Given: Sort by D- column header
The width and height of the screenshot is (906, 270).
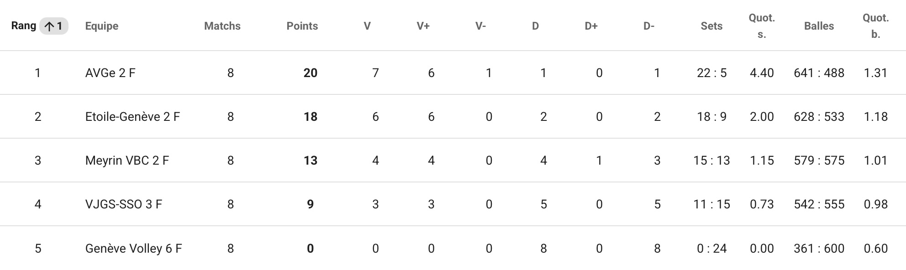Looking at the screenshot, I should [649, 26].
